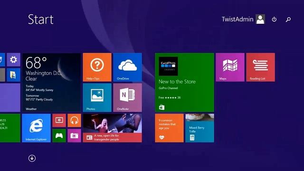The image size is (304, 171).
Task: Show all apps with the down arrow
Action: tap(32, 158)
